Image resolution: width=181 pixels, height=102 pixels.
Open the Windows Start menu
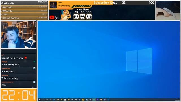[40, 99]
